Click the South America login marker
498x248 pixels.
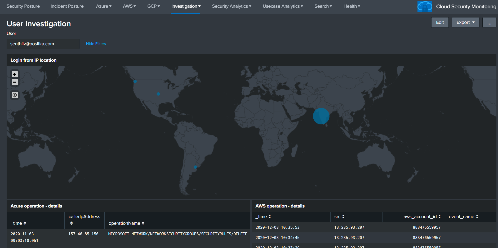[x=195, y=167]
